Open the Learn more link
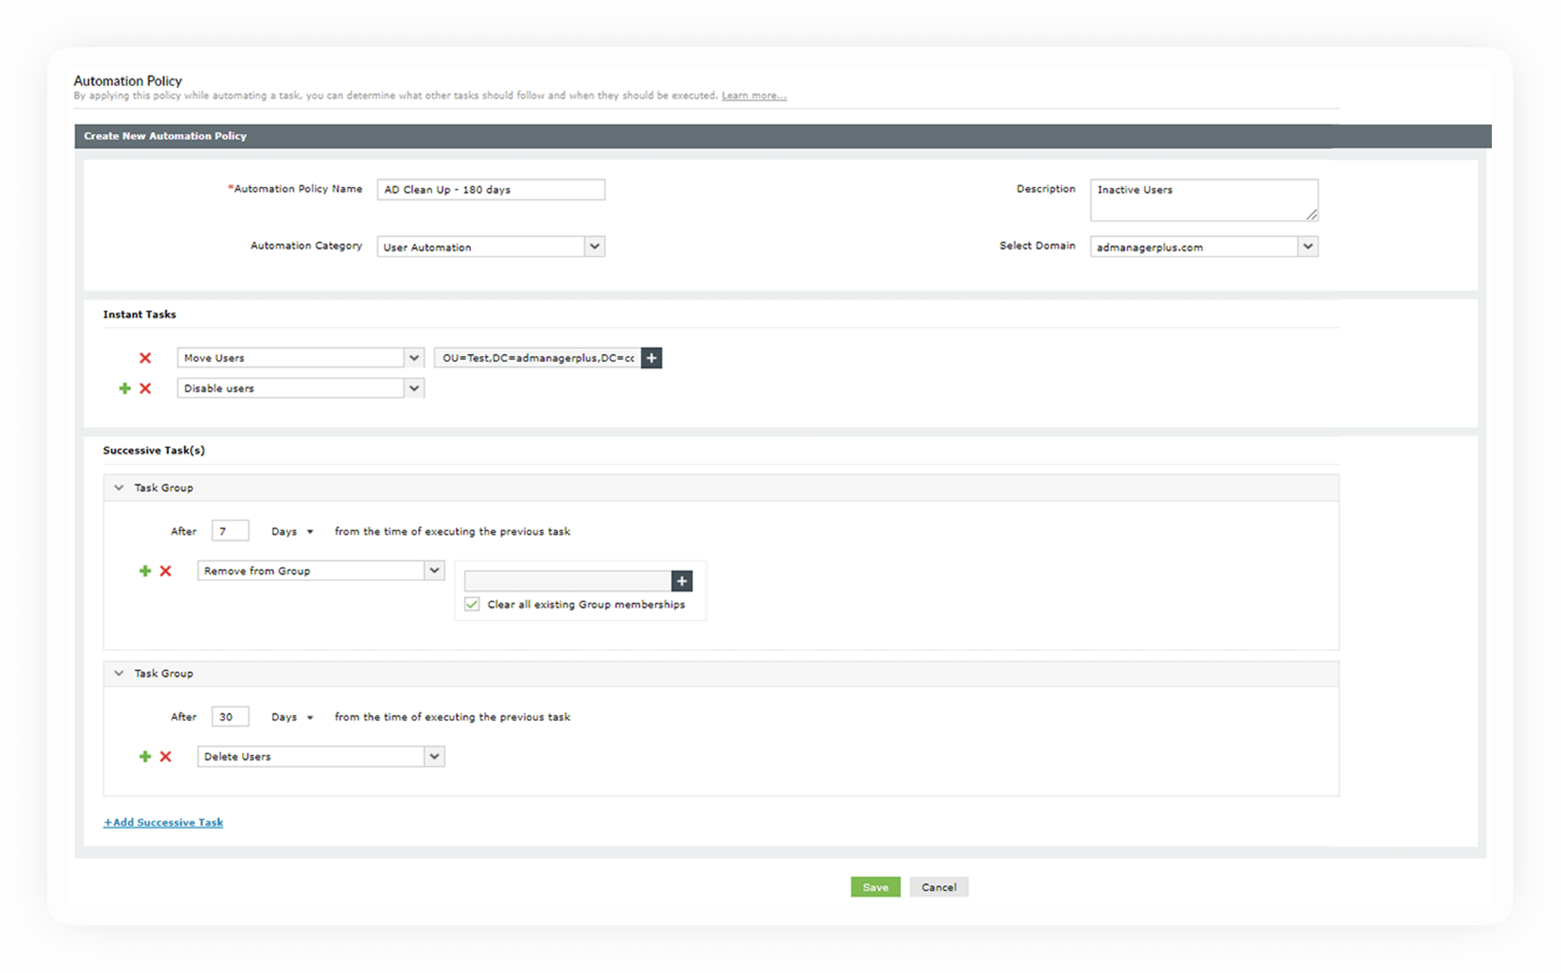Image resolution: width=1561 pixels, height=973 pixels. coord(753,96)
